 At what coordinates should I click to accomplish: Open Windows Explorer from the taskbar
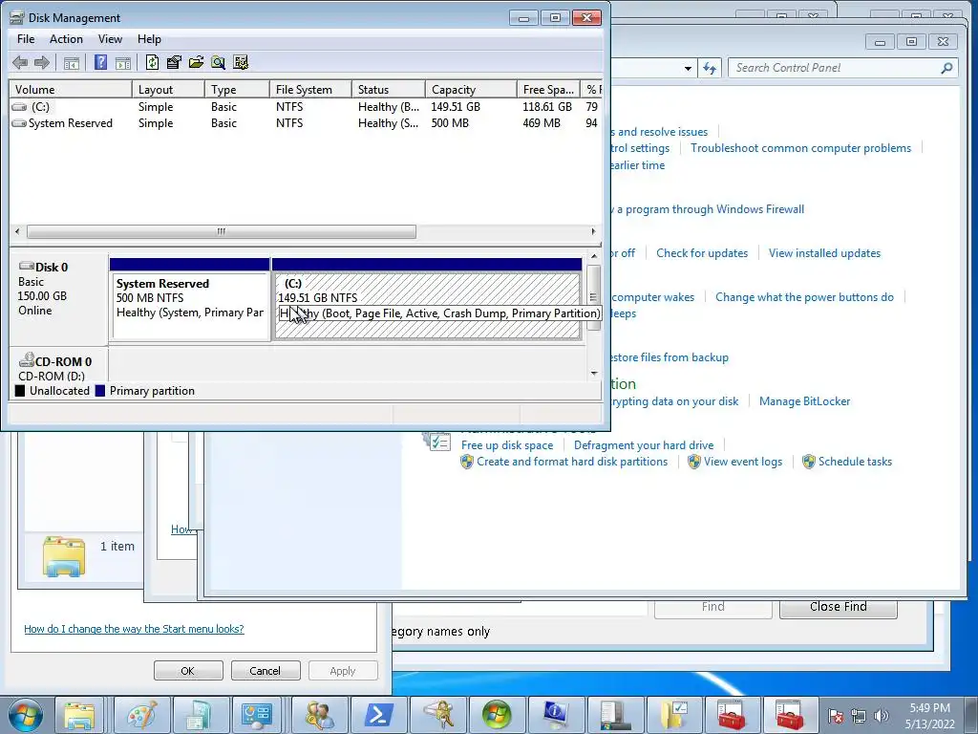pyautogui.click(x=79, y=715)
